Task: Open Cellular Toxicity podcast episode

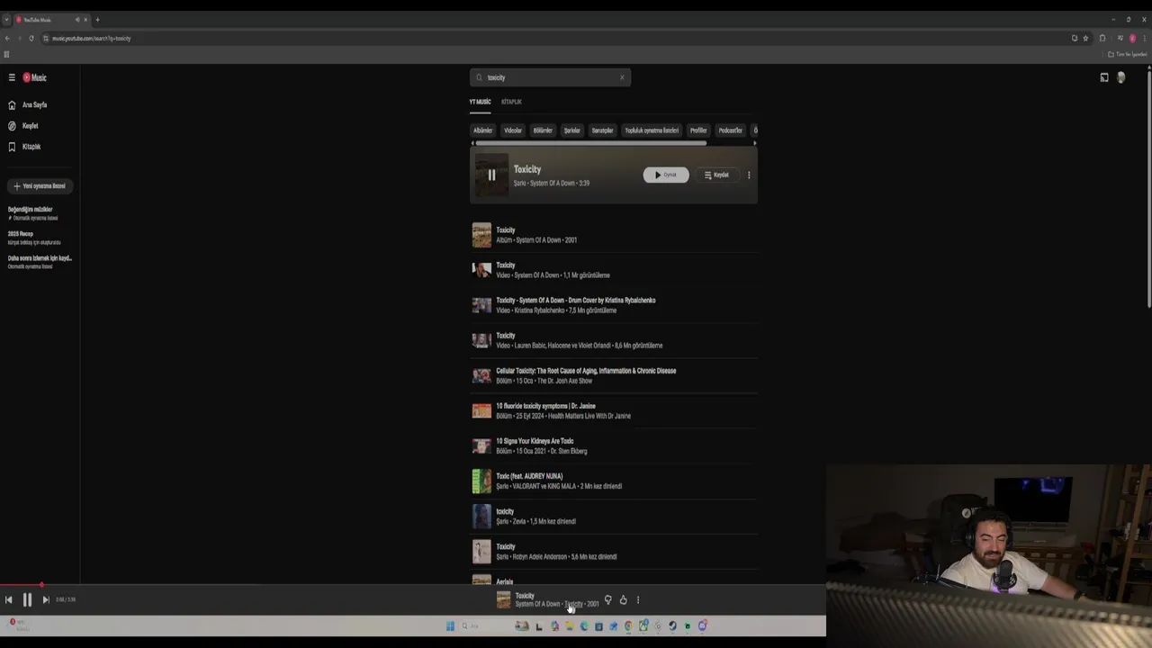Action: (x=614, y=375)
